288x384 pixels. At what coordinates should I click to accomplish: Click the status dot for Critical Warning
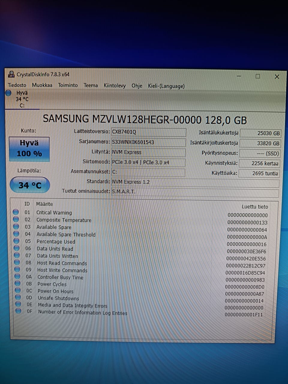[x=16, y=212]
